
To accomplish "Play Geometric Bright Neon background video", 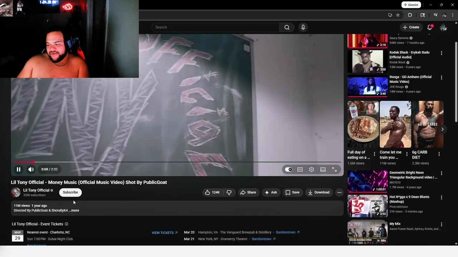I will 367,181.
